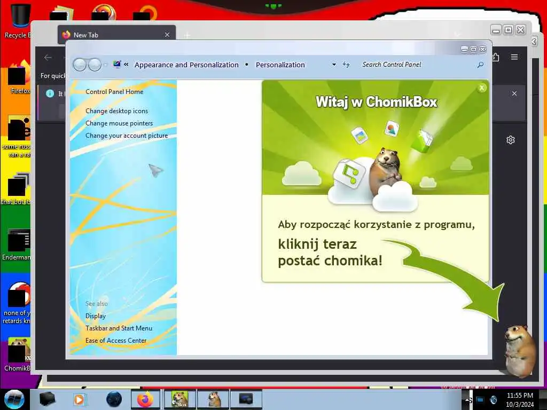The image size is (547, 410).
Task: Open the Firefox list all tabs dropdown
Action: click(457, 35)
